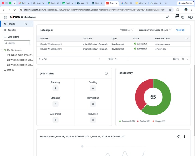Viewport: 195px width, 156px height.
Task: Click Suspended jobs count 0
Action: 55,120
